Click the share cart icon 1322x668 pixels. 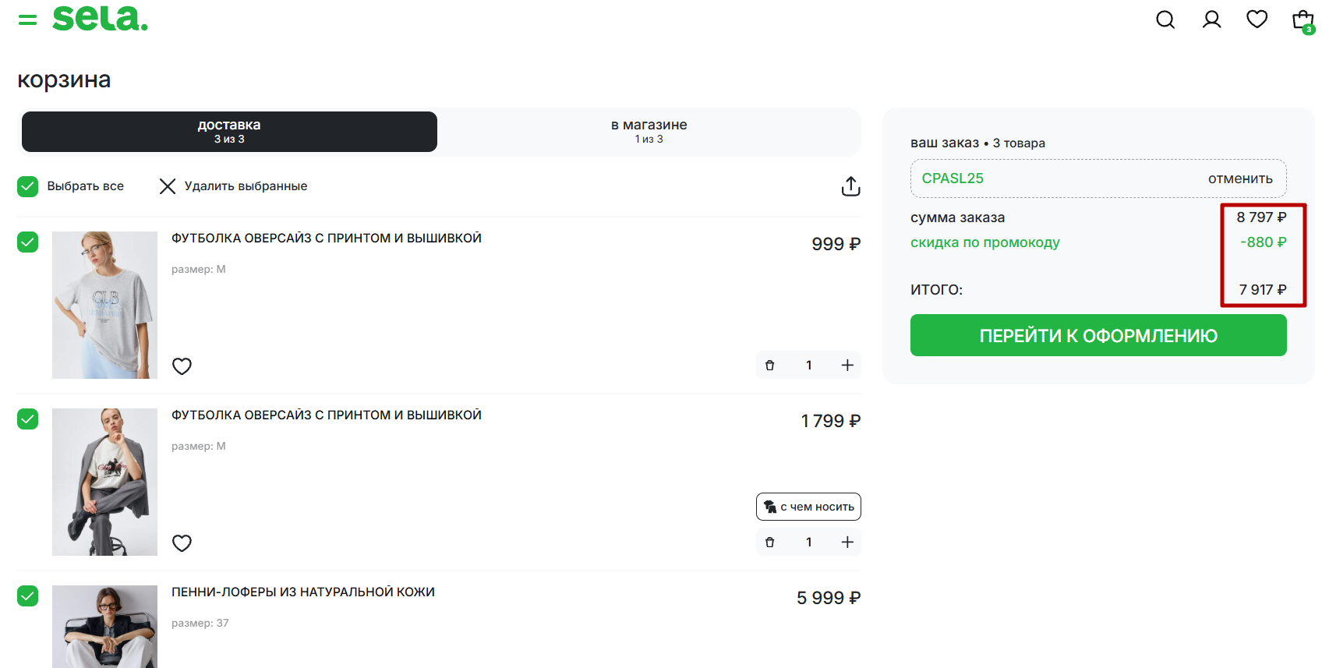tap(850, 186)
